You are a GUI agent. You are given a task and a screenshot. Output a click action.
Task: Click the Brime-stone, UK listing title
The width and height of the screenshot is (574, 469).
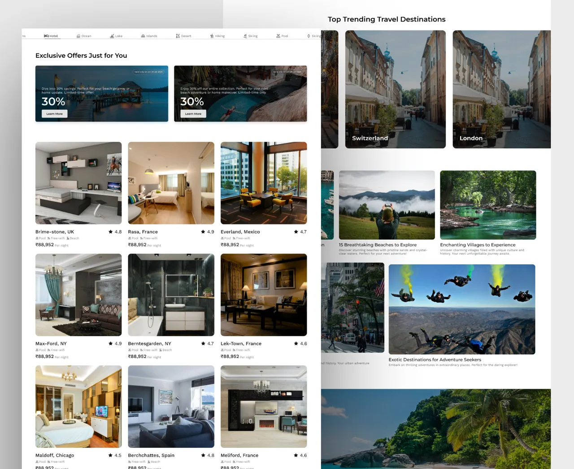coord(55,232)
